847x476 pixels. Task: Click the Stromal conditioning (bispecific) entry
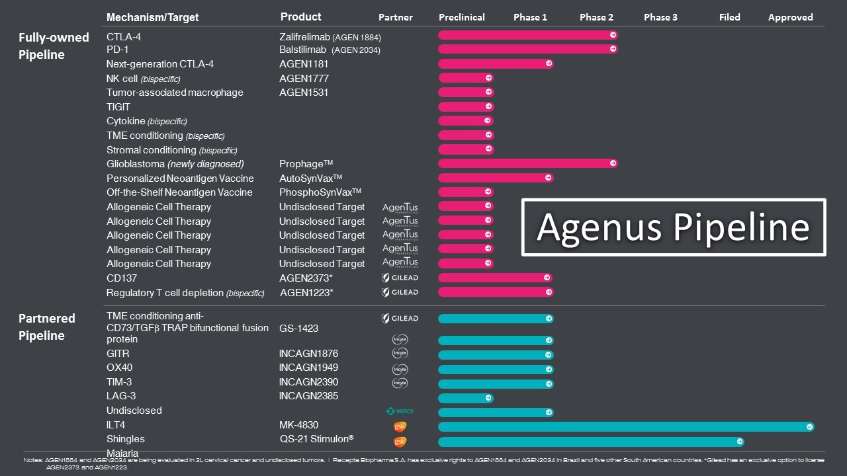172,150
